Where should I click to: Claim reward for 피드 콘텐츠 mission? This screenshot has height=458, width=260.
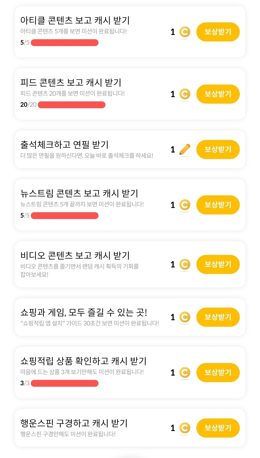(218, 94)
